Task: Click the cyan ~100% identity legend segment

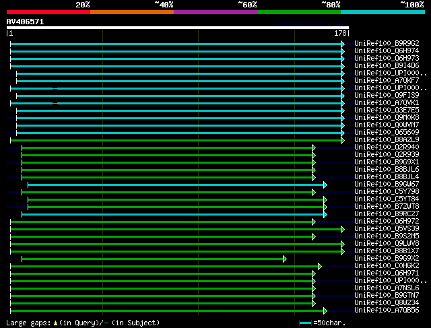Action: pos(383,12)
